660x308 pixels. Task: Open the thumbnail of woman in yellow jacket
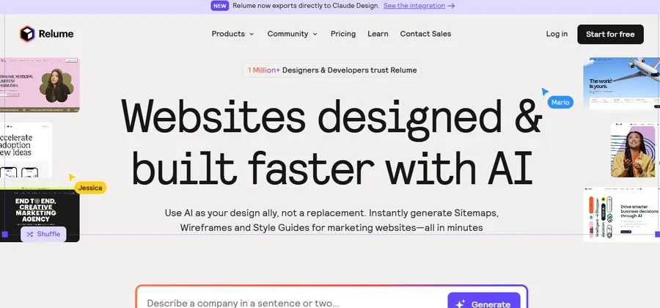pyautogui.click(x=633, y=150)
